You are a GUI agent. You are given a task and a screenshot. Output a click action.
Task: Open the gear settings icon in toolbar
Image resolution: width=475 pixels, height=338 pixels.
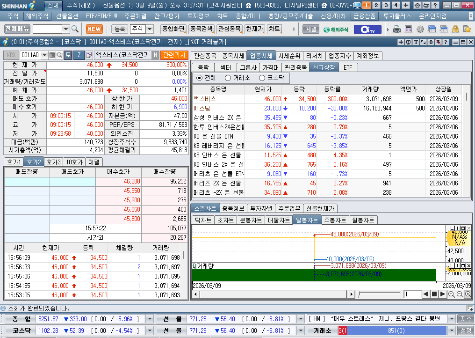tap(420, 29)
